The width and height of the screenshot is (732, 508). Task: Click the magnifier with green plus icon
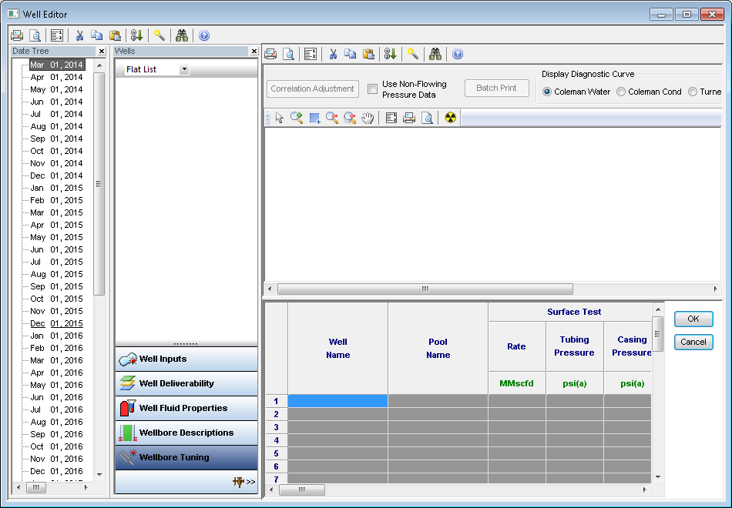[296, 118]
